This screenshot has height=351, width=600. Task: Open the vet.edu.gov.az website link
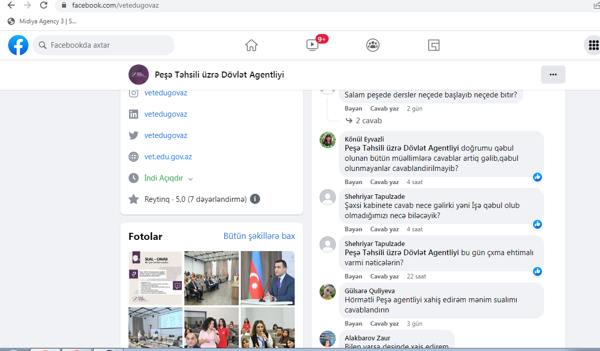click(x=168, y=157)
